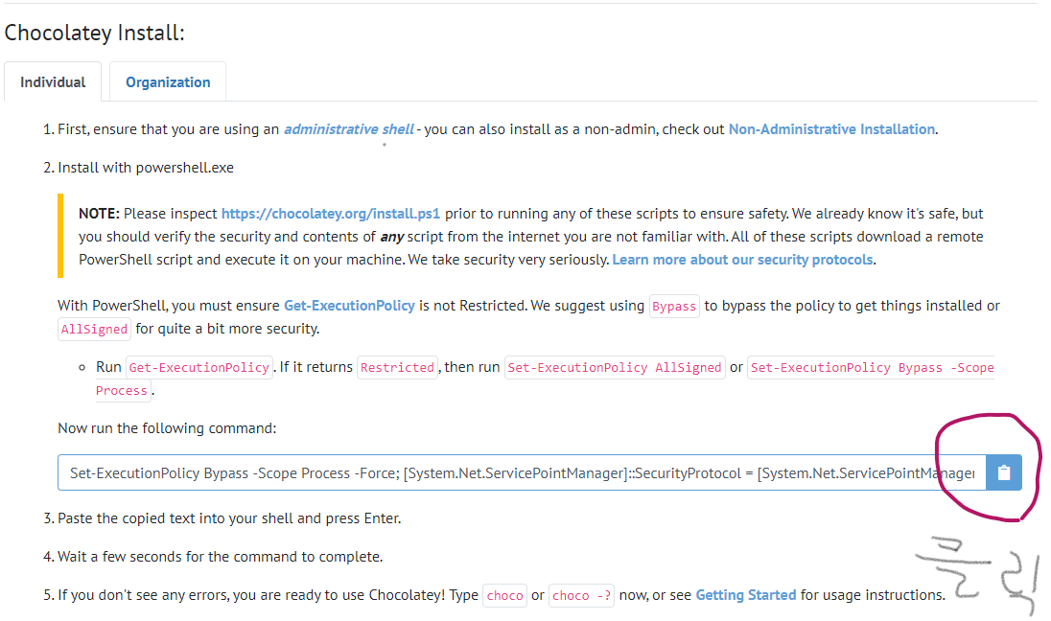Click the choco code snippet
Screen dimensions: 1051x621
[504, 595]
